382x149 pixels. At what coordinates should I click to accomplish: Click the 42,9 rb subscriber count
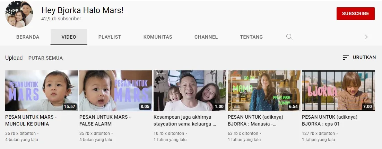click(61, 19)
